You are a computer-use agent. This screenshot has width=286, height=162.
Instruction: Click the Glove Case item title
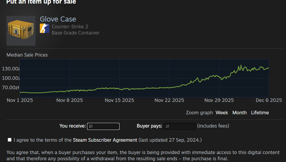pyautogui.click(x=58, y=19)
